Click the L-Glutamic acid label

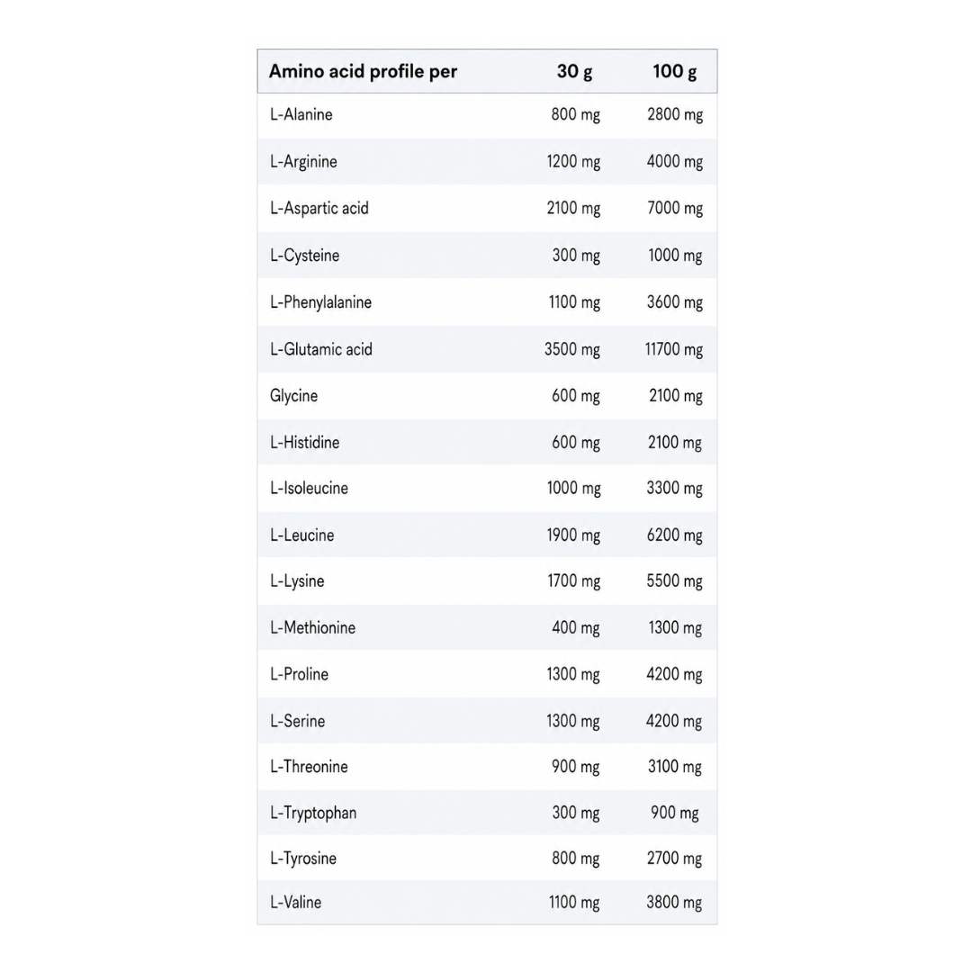(x=321, y=349)
